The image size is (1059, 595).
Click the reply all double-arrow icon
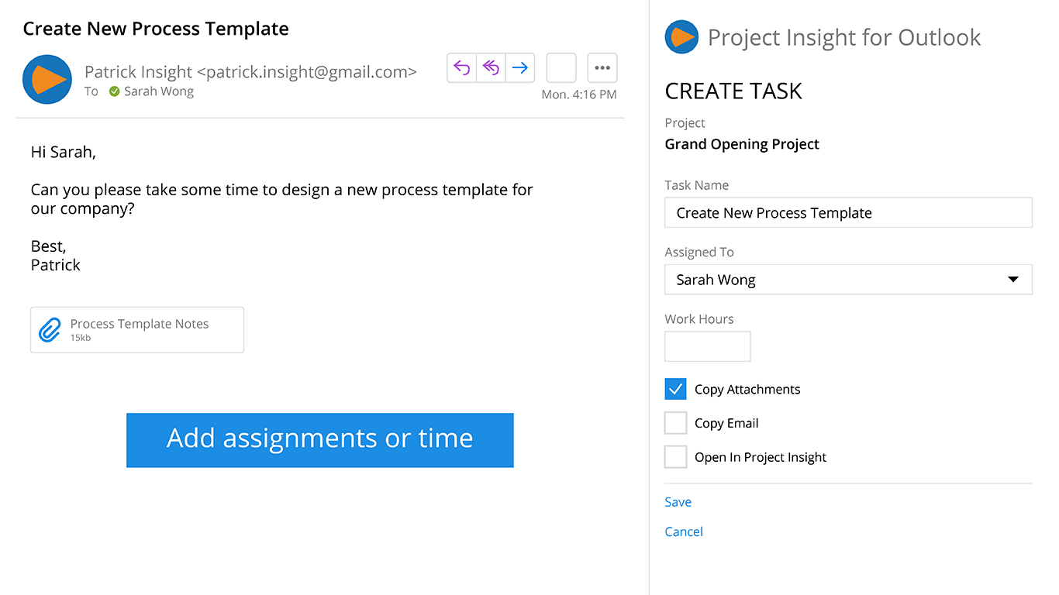491,68
